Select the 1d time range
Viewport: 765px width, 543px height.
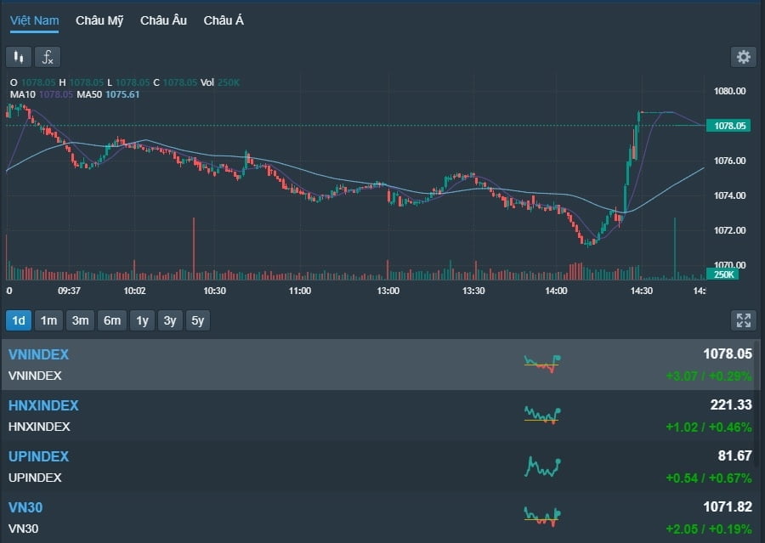pos(19,320)
